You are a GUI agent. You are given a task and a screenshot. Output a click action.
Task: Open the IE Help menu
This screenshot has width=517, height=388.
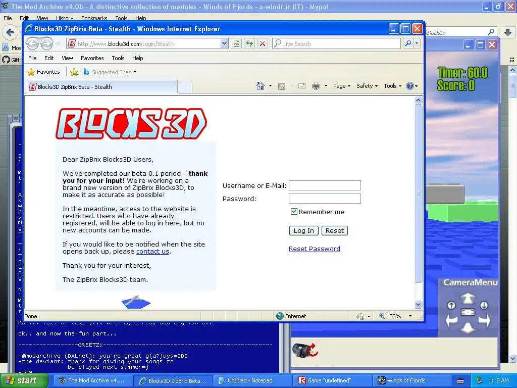point(137,58)
